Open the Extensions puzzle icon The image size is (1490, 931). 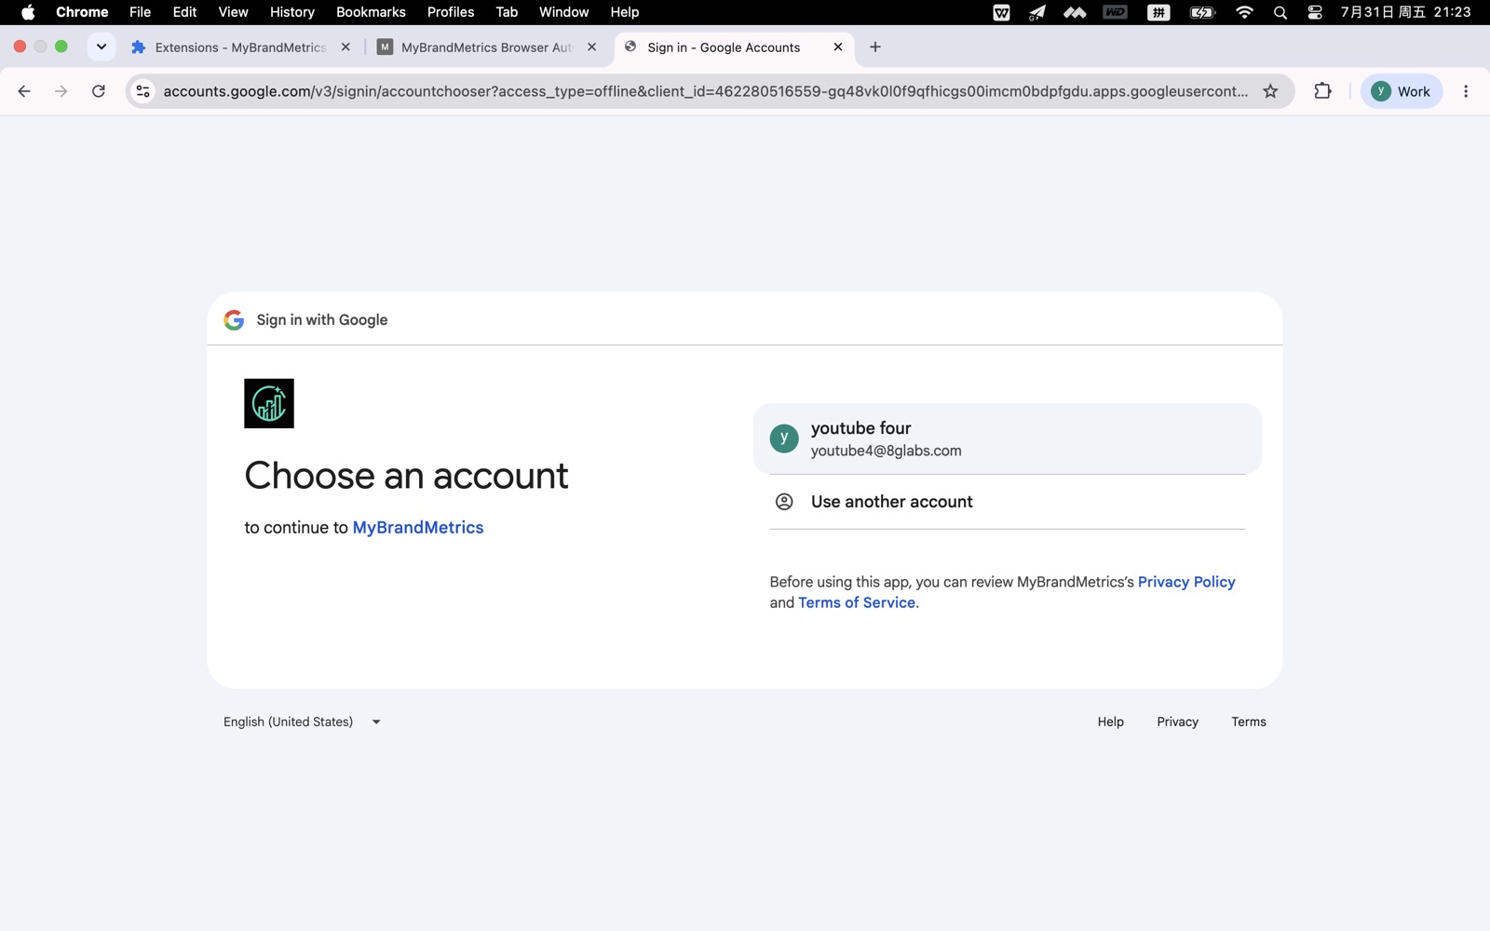[1322, 91]
